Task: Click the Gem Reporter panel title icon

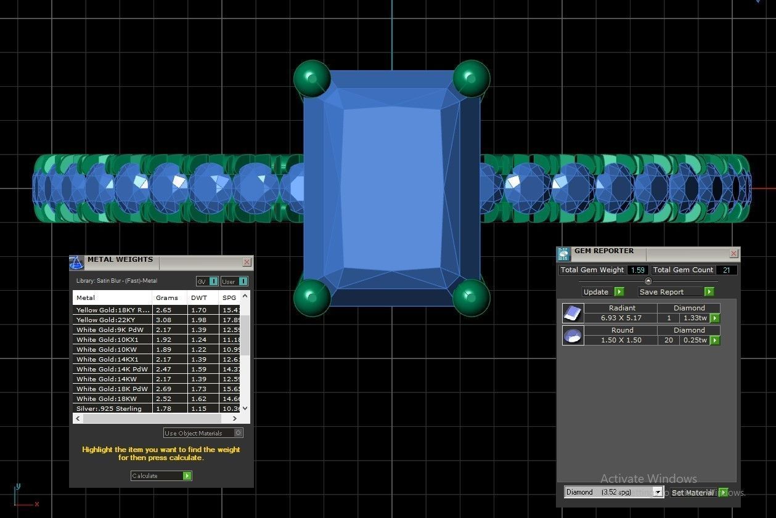Action: (563, 254)
